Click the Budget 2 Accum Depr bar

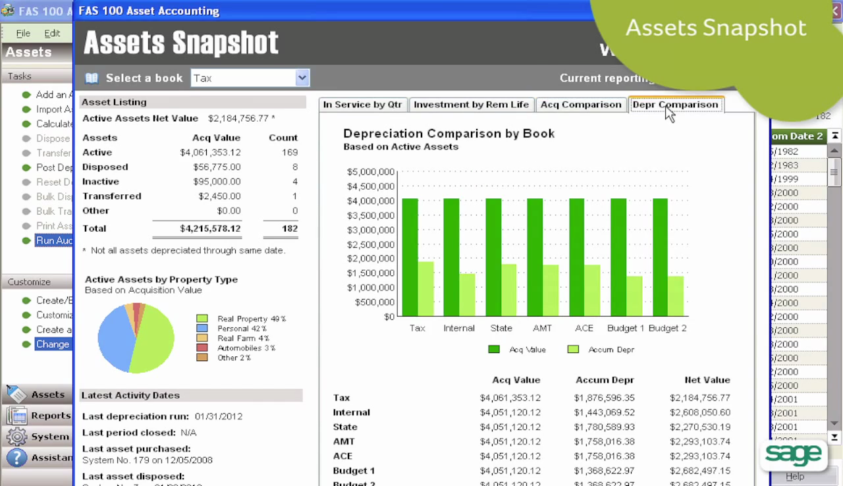tap(676, 296)
